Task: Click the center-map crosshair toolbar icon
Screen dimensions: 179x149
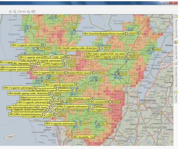Action: pyautogui.click(x=10, y=12)
